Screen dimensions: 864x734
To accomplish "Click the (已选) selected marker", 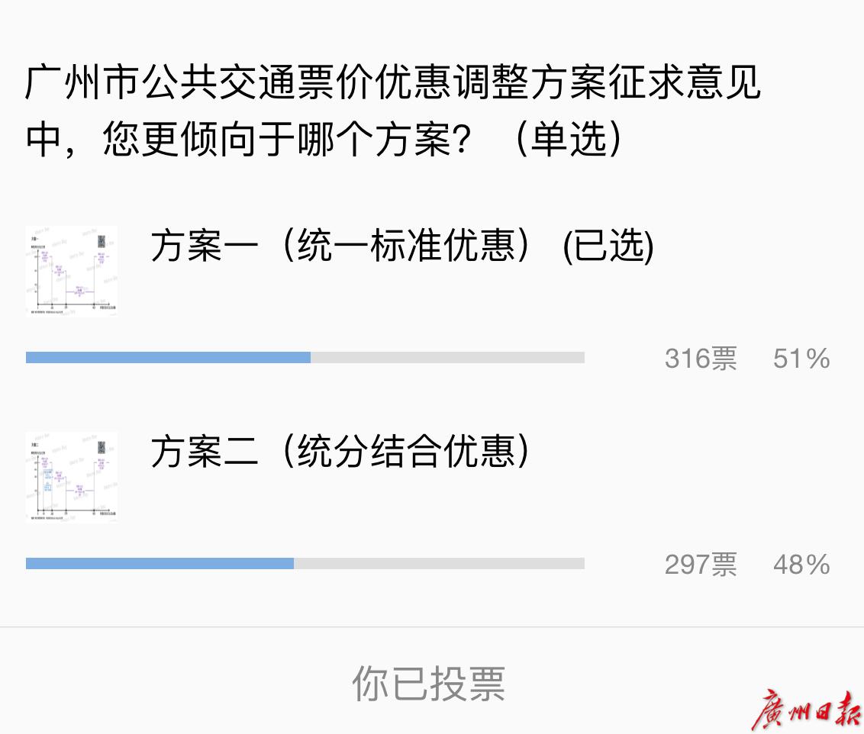I will [608, 246].
